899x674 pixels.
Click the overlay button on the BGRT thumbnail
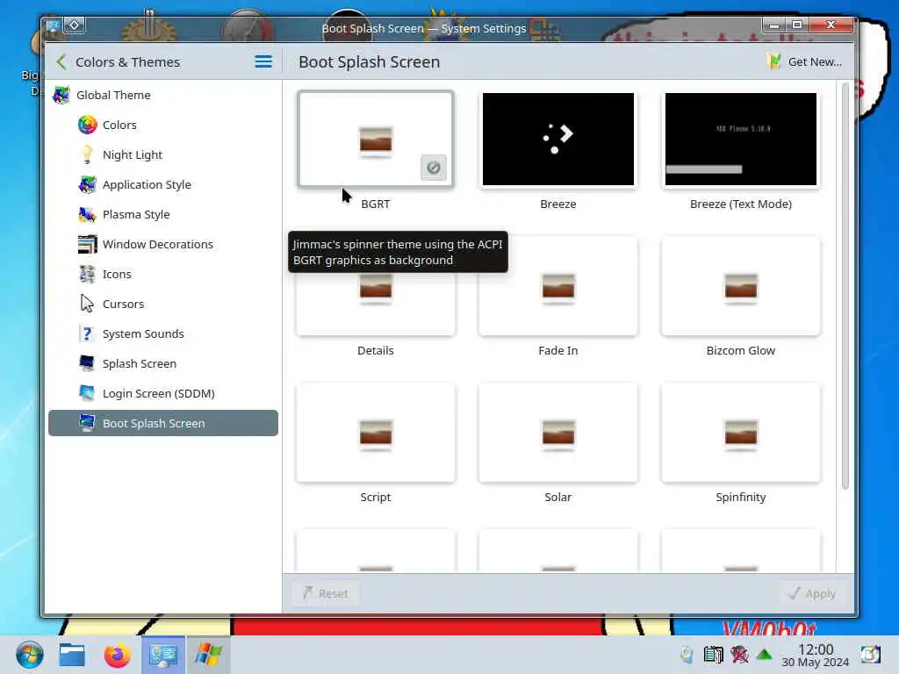pyautogui.click(x=434, y=168)
